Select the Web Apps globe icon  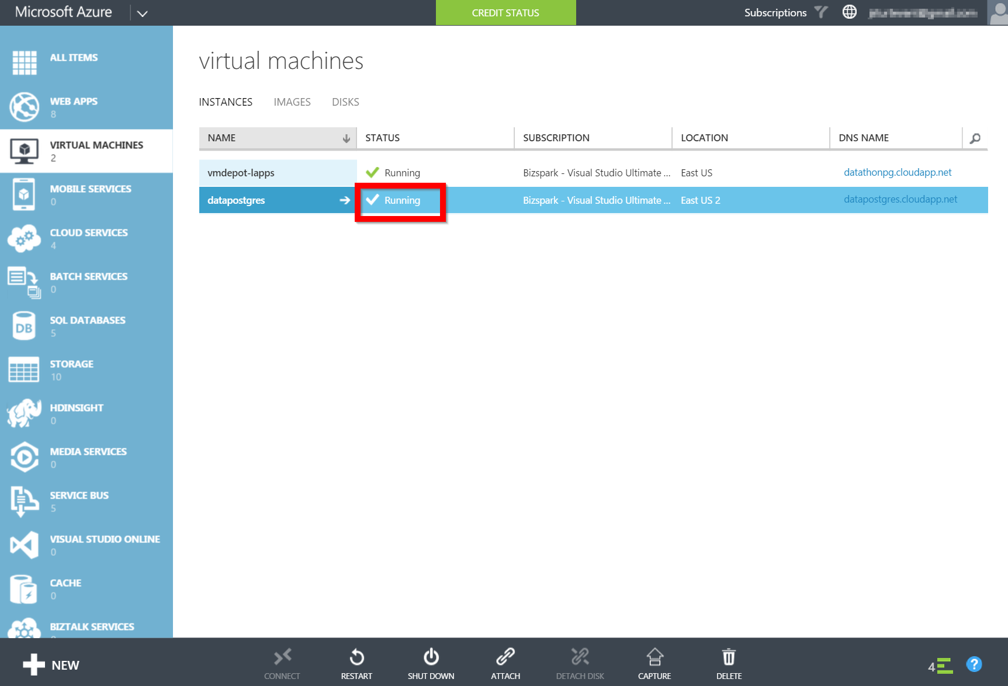pos(25,106)
